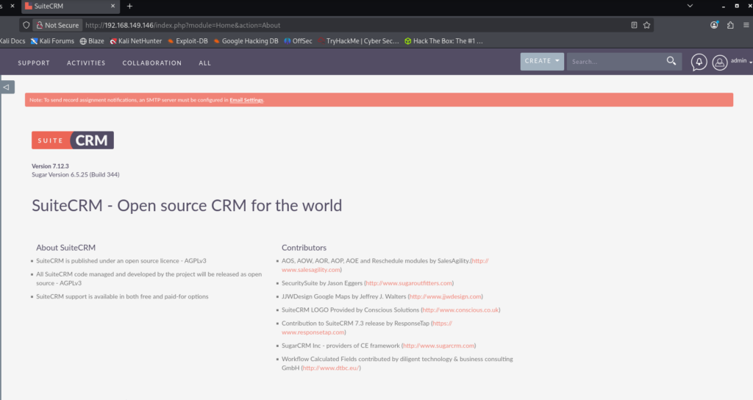Open the COLLABORATION navigation menu

click(x=151, y=63)
